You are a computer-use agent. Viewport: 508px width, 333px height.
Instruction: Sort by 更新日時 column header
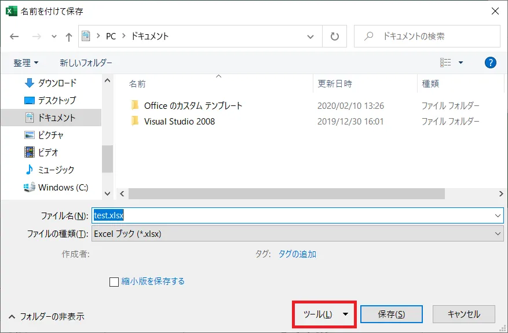point(335,84)
